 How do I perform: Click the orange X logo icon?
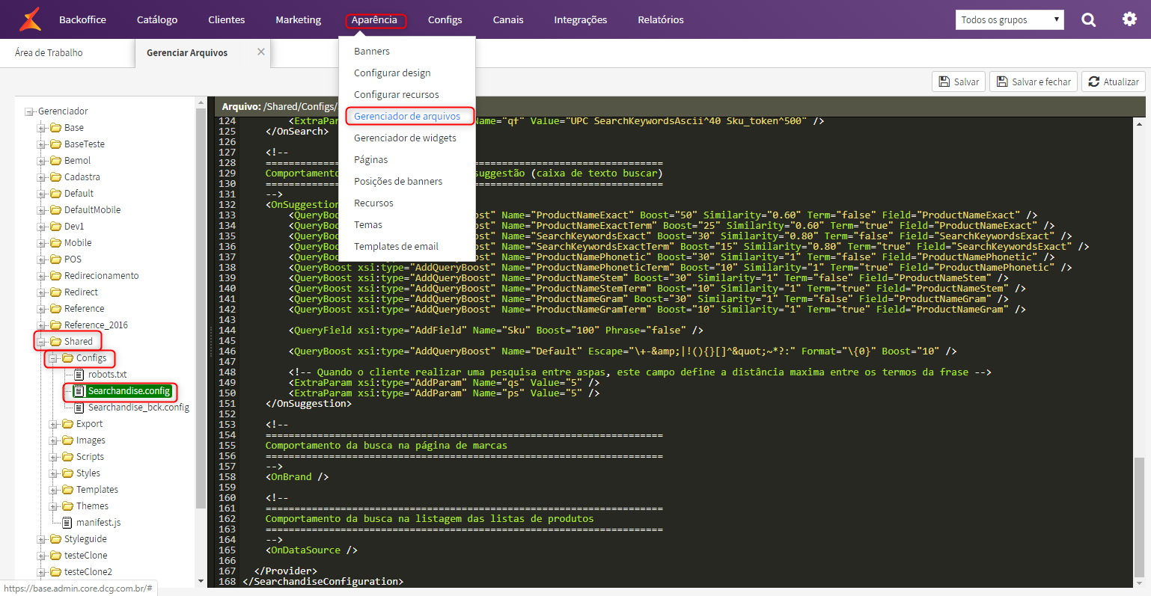click(x=30, y=19)
